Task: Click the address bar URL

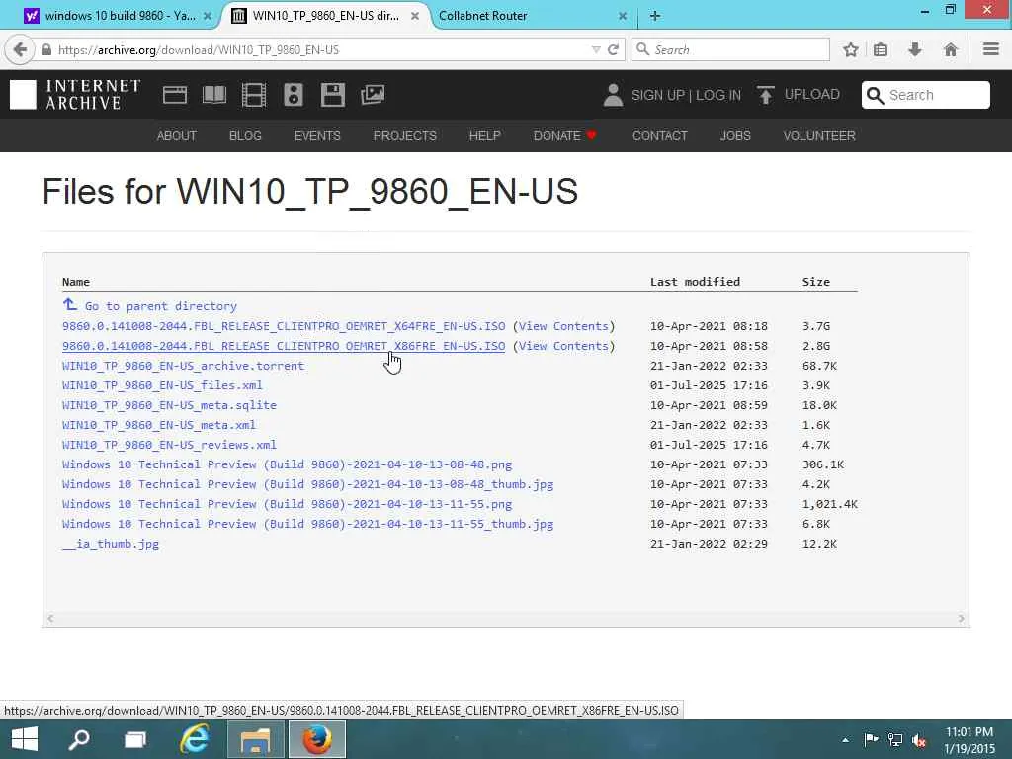Action: coord(198,49)
